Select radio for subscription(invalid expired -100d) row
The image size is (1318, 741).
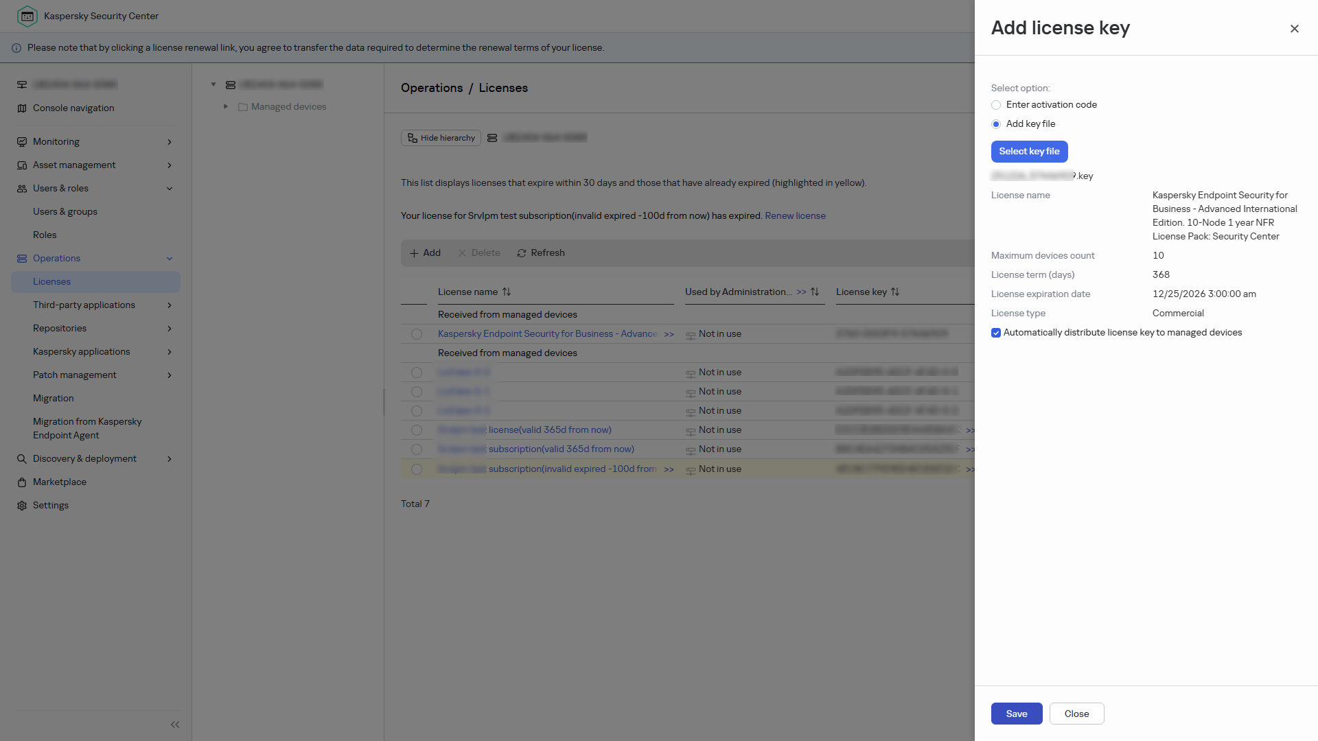click(x=417, y=469)
